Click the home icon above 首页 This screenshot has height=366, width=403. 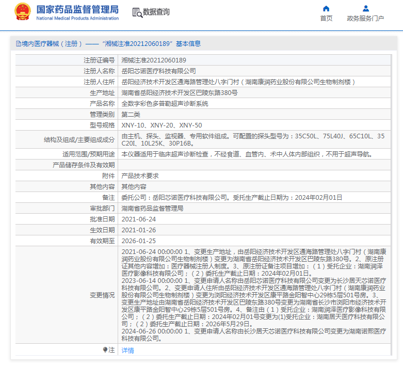pos(326,8)
